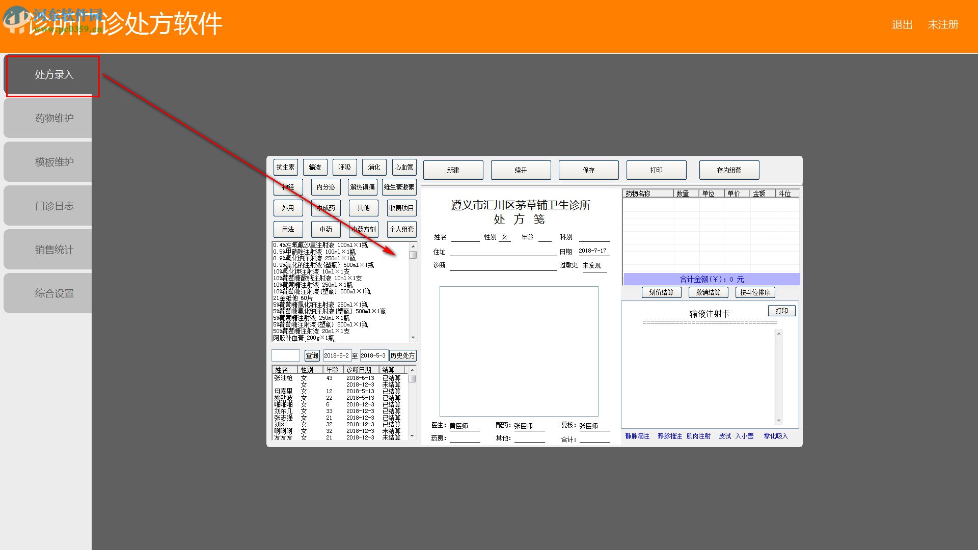
Task: Choose the 解热镇痛 category button
Action: click(363, 187)
